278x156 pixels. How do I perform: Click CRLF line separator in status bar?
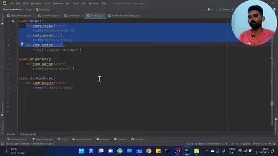[x=226, y=144]
